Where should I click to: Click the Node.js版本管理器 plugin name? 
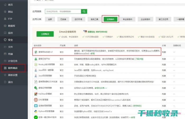[x=47, y=65]
